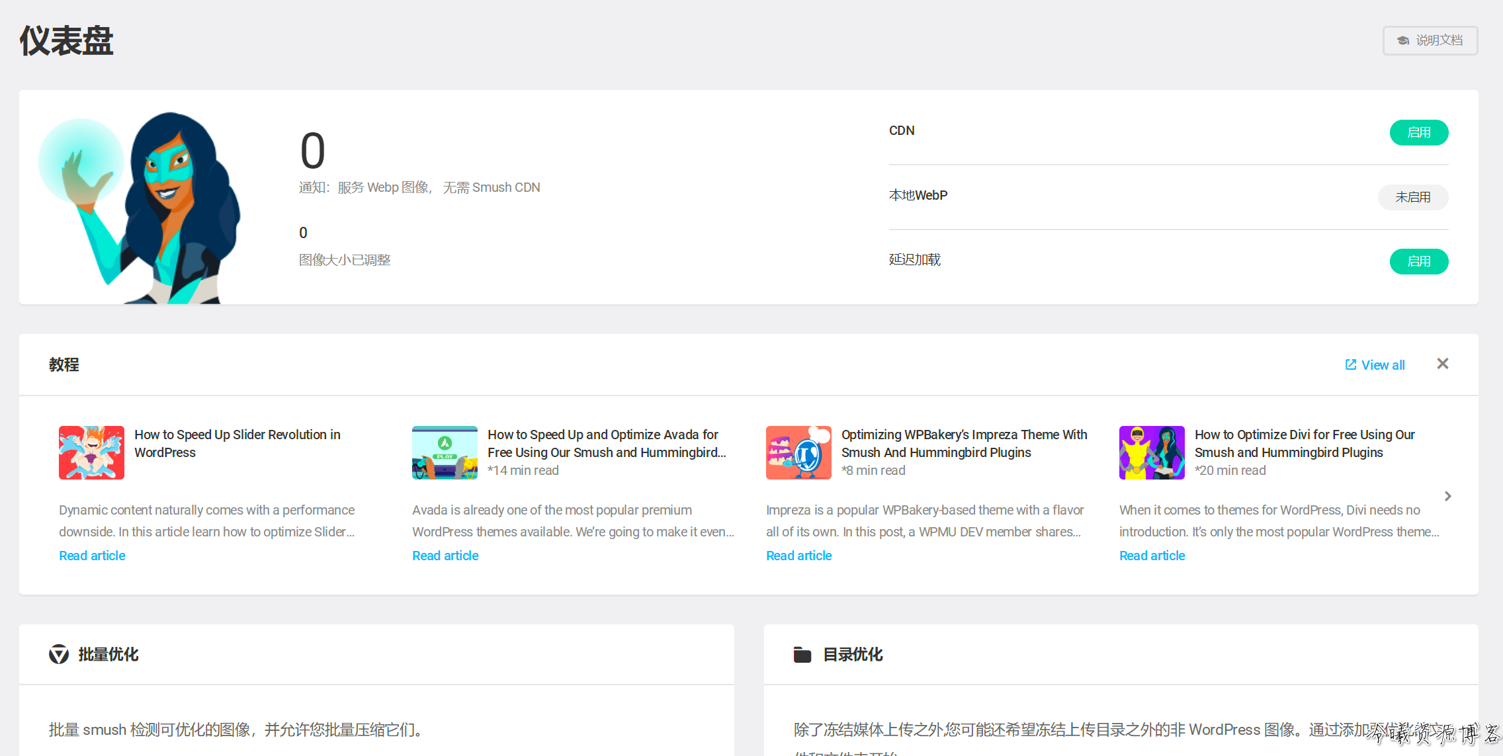
Task: Click the graduation cap icon in 说明文档
Action: pos(1403,40)
